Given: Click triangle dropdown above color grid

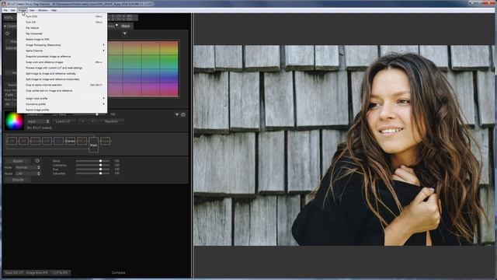Looking at the screenshot, I should point(124,33).
